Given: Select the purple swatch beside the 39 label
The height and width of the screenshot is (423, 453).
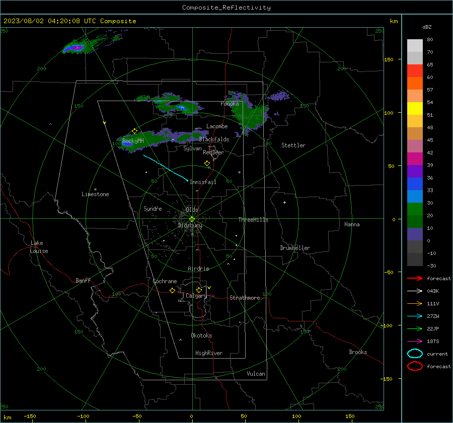Looking at the screenshot, I should [x=415, y=171].
